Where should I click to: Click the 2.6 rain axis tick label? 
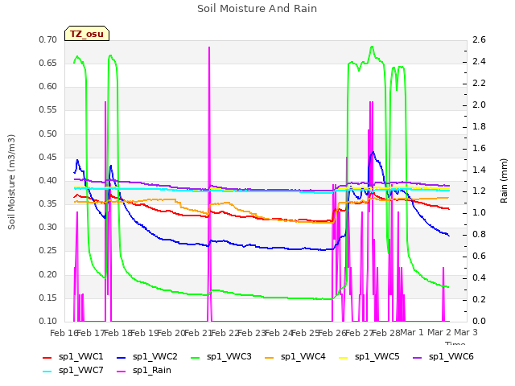[x=480, y=39]
